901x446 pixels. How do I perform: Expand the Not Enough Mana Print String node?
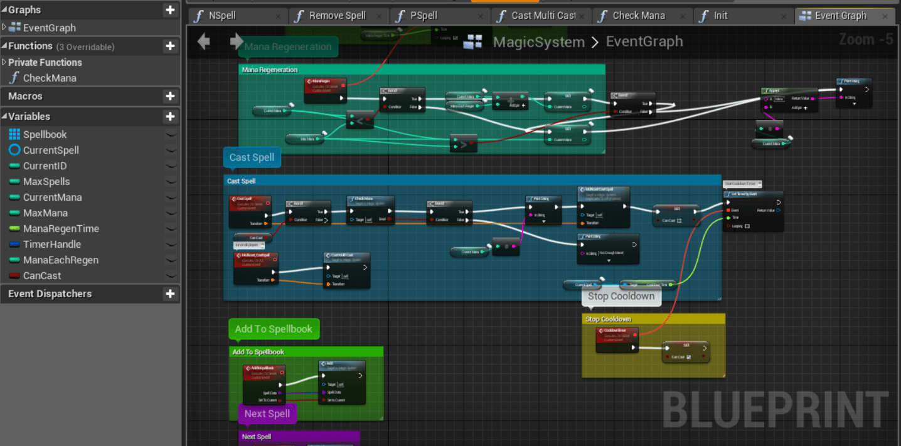608,261
